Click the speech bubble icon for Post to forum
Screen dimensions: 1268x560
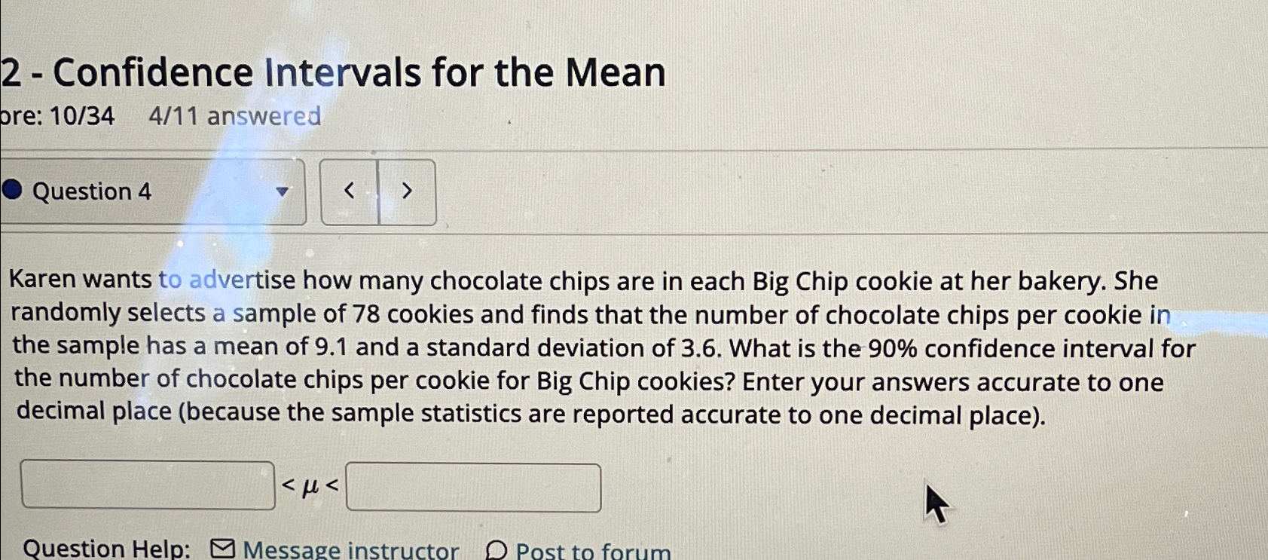[x=497, y=551]
